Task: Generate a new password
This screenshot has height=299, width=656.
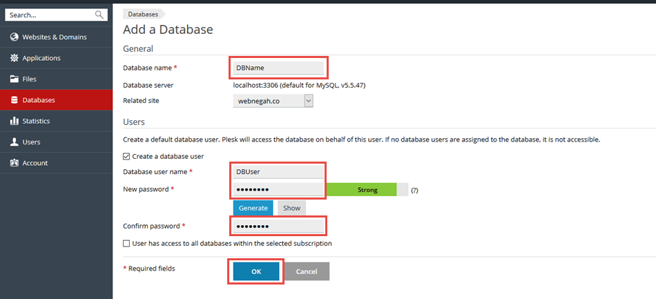Action: [x=253, y=208]
